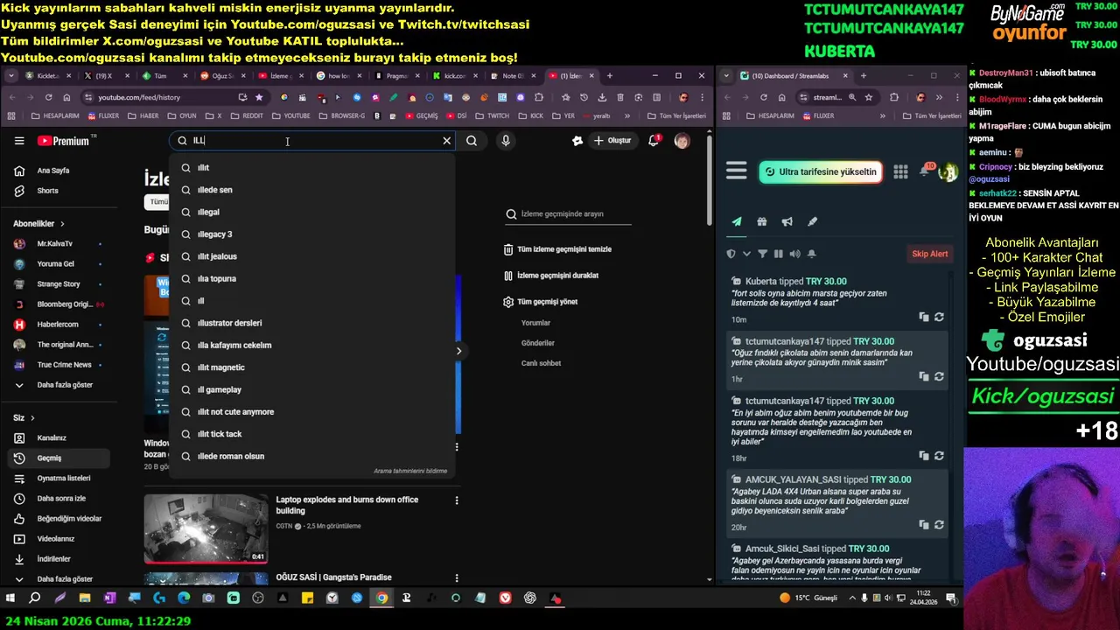The height and width of the screenshot is (630, 1120).
Task: Expand Abonelikler subscriptions chevron
Action: pos(61,224)
